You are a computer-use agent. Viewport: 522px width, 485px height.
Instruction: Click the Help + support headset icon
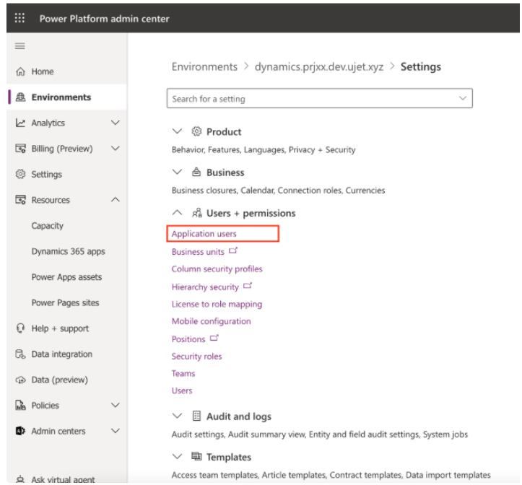tap(20, 328)
